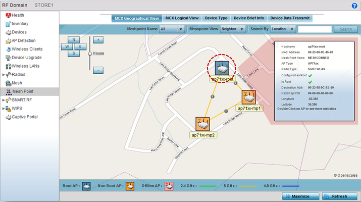Click the 4.9 GHz blue legend line

click(x=291, y=186)
